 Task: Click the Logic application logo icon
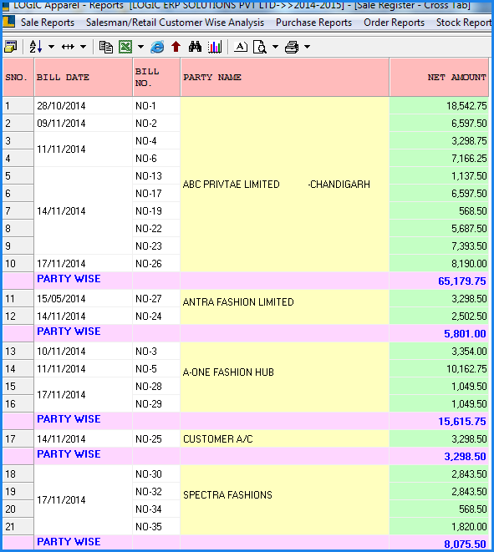click(x=9, y=22)
